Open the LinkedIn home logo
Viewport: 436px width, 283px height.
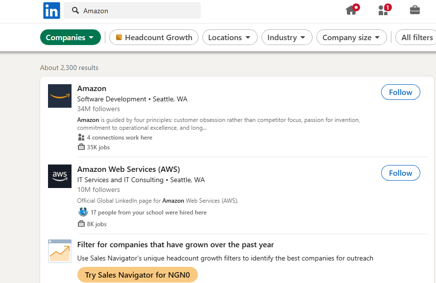click(x=51, y=11)
